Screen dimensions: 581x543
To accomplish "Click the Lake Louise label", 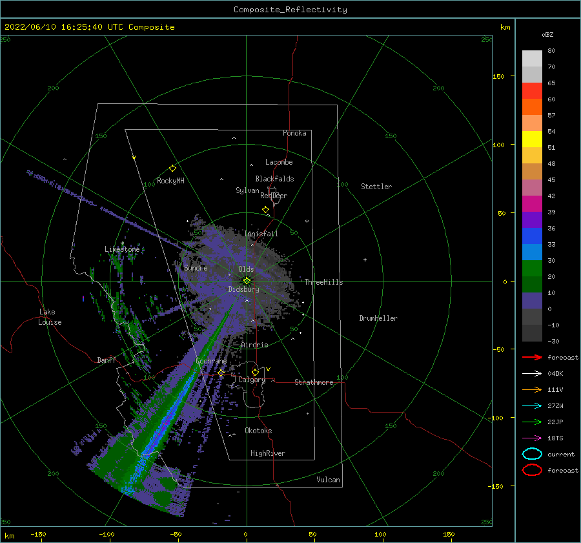I will pyautogui.click(x=50, y=317).
